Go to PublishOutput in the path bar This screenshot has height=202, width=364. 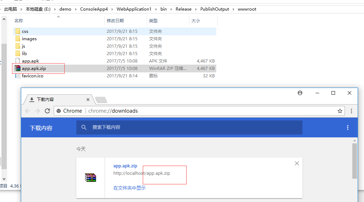click(x=215, y=9)
